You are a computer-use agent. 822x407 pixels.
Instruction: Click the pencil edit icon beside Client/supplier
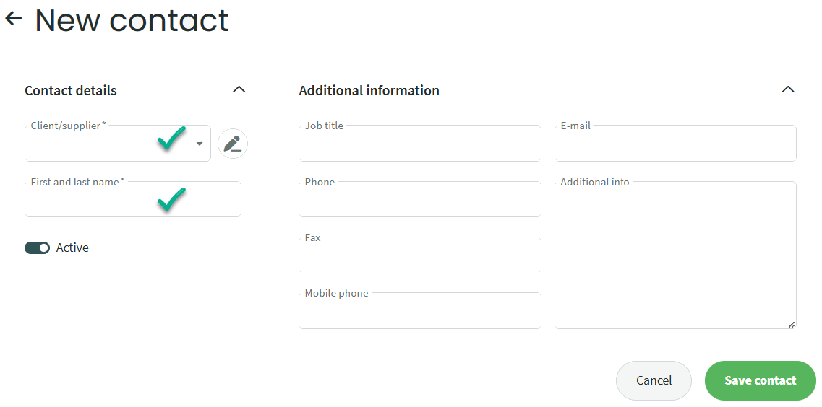232,144
